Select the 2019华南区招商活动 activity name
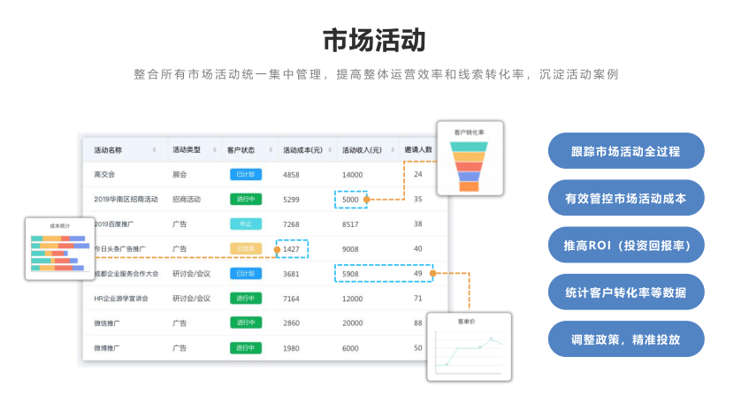The height and width of the screenshot is (417, 749). (126, 200)
